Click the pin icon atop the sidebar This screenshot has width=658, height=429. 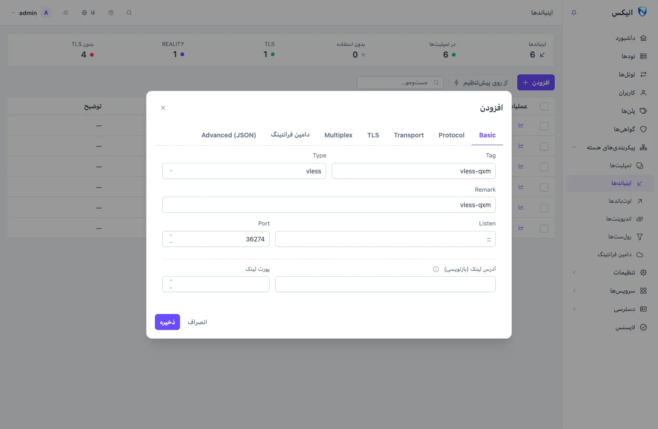click(574, 13)
